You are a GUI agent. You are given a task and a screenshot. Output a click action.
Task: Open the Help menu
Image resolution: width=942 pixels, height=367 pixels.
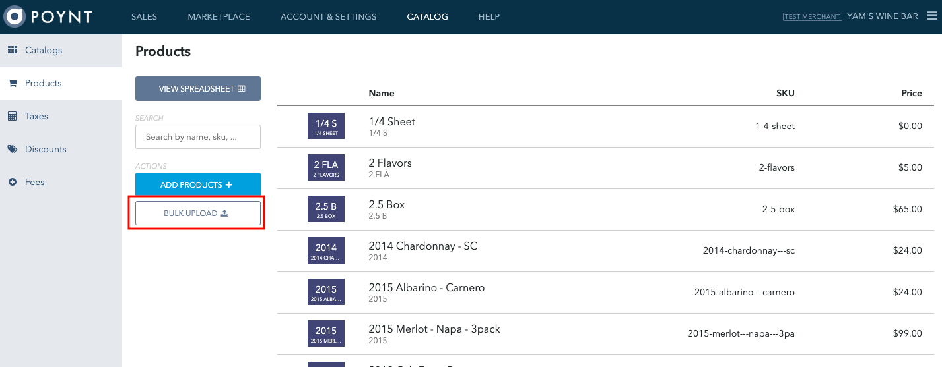click(489, 17)
